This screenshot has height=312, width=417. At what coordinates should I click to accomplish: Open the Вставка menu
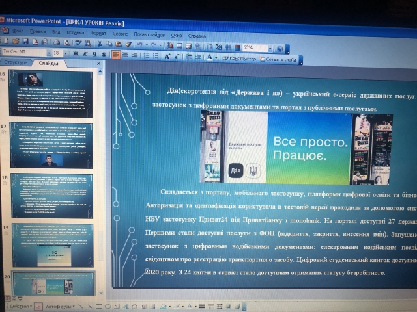point(76,32)
